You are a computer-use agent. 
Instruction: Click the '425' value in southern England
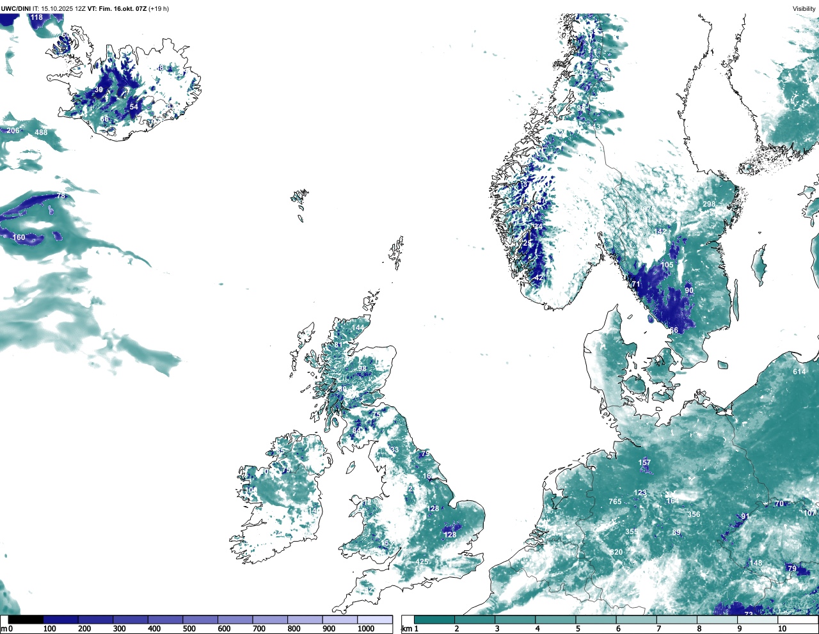[422, 562]
